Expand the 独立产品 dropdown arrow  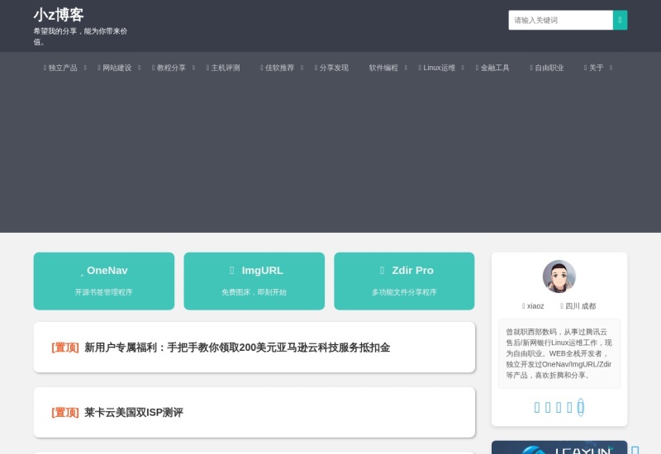click(x=85, y=68)
